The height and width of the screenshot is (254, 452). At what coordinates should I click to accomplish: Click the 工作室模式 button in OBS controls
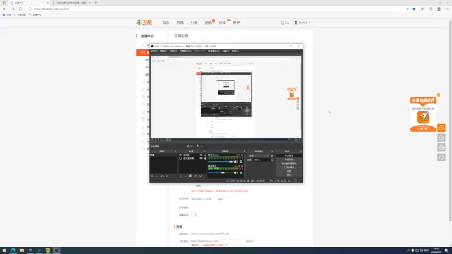point(289,167)
